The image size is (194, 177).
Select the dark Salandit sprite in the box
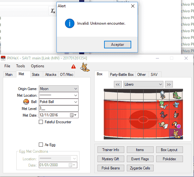[163, 114]
